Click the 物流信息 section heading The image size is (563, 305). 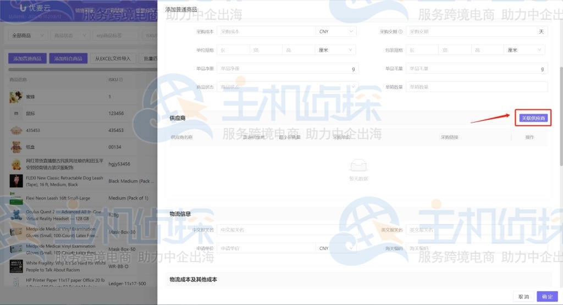pos(180,214)
